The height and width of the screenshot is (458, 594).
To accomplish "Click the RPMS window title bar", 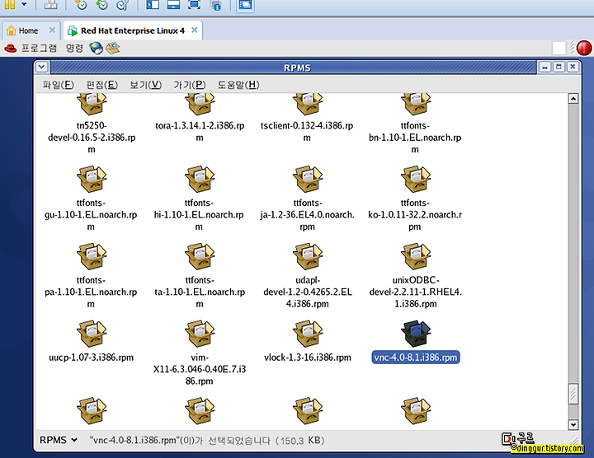I will [294, 68].
